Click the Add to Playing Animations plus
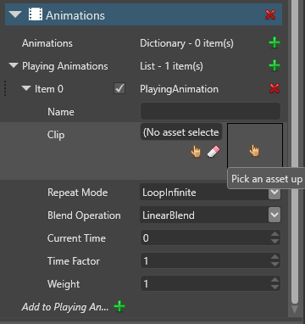This screenshot has height=324, width=305. (119, 306)
